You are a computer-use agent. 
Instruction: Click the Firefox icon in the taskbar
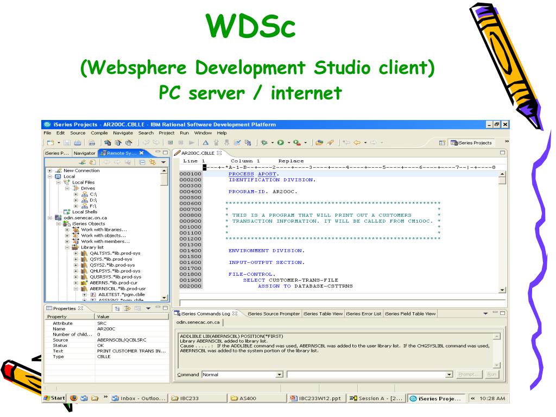(74, 398)
